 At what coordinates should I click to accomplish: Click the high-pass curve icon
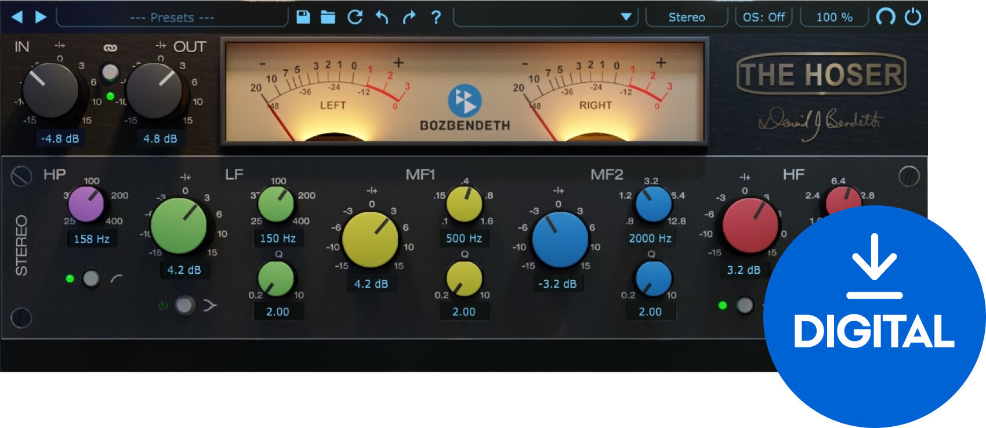(x=117, y=278)
